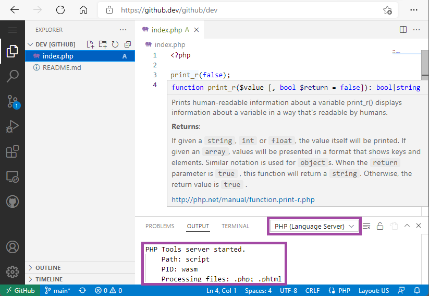Click index.php breadcrumb above the editor
Image resolution: width=429 pixels, height=296 pixels.
pos(165,44)
